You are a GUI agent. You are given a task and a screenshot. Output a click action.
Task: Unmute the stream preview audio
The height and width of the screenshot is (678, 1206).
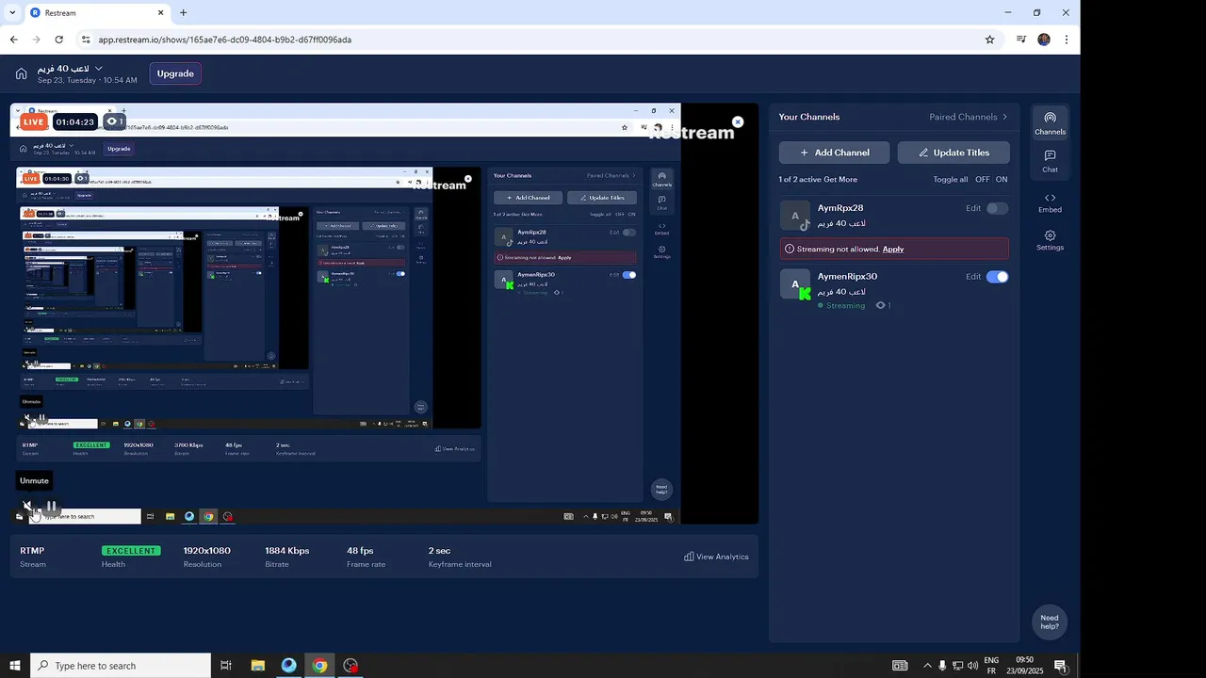pos(28,507)
